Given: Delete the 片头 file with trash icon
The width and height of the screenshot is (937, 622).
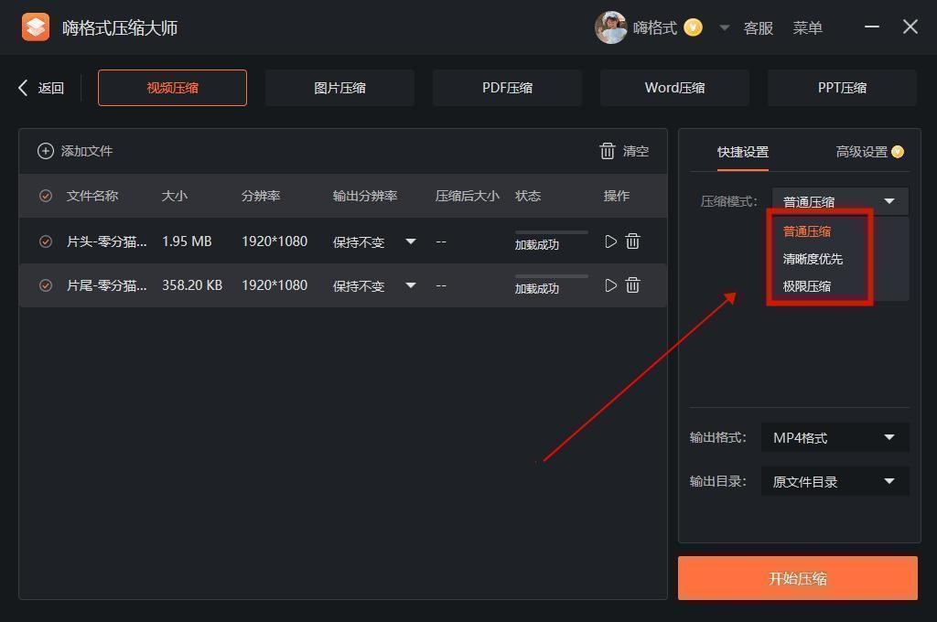Looking at the screenshot, I should [633, 241].
